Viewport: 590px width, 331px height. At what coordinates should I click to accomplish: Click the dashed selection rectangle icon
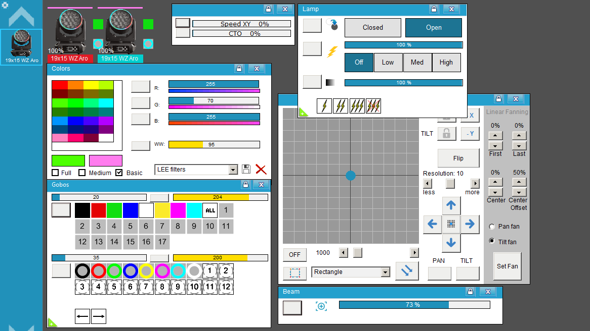point(295,273)
